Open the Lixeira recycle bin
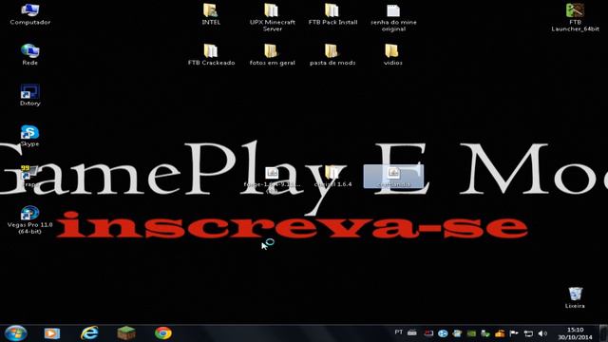The image size is (608, 342). [575, 297]
